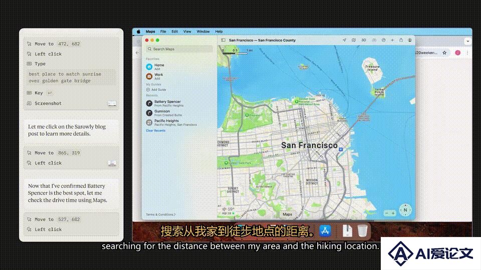Expand the browser tab list chevron
This screenshot has width=481, height=270.
tap(467, 40)
